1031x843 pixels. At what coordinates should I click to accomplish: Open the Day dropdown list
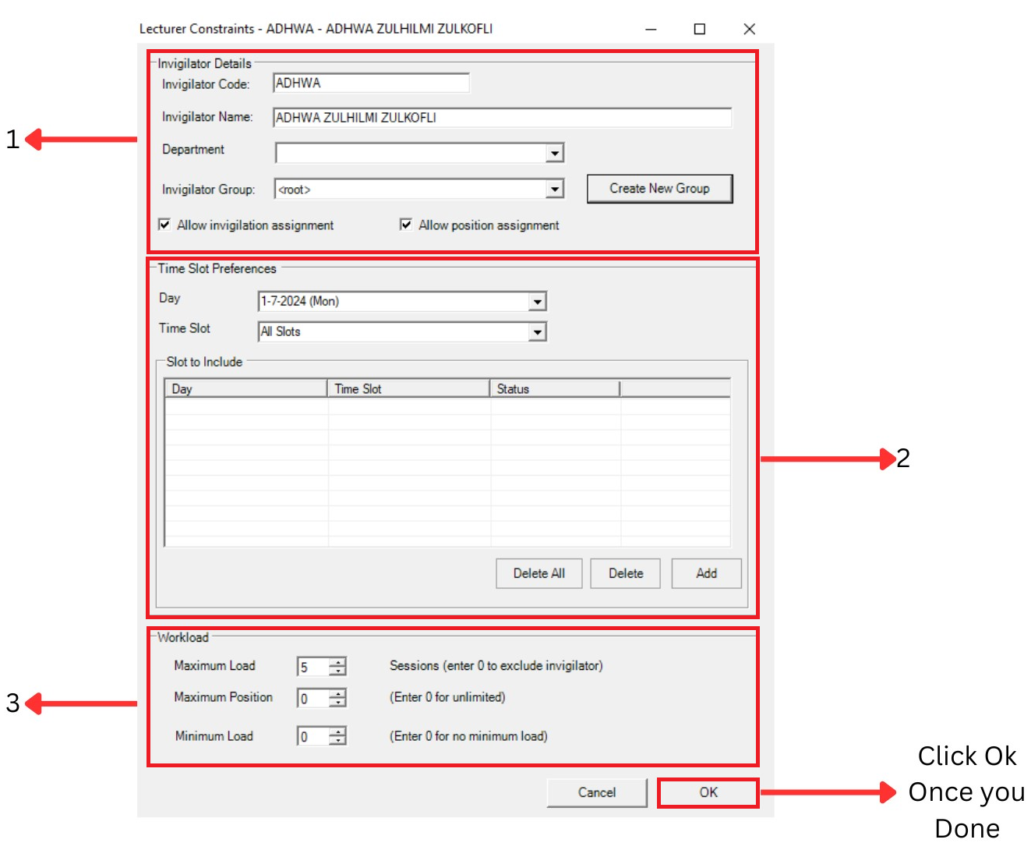537,302
